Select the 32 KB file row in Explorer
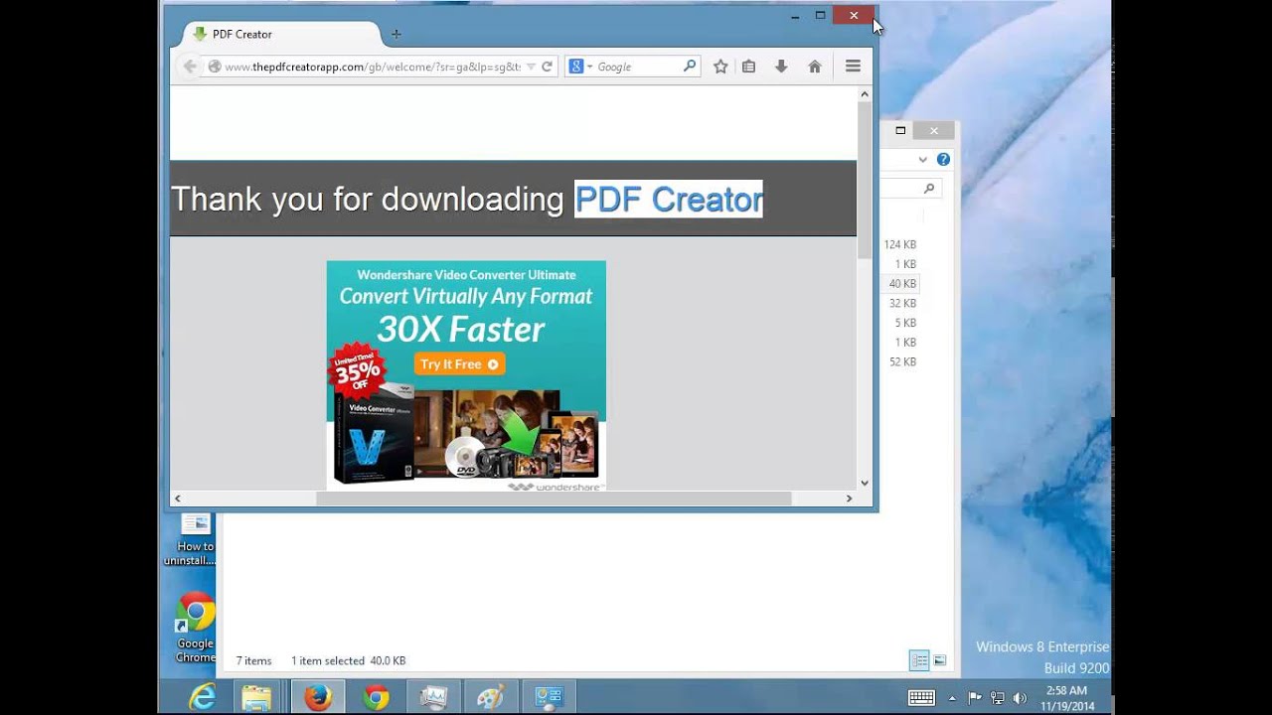This screenshot has height=715, width=1272. coord(900,303)
